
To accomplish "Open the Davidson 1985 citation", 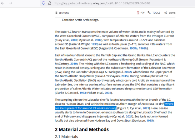I will click(x=150, y=121).
